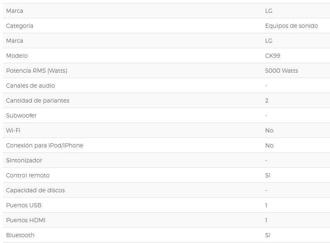Click the Sintonizador row label
330x243 pixels.
(x=24, y=160)
